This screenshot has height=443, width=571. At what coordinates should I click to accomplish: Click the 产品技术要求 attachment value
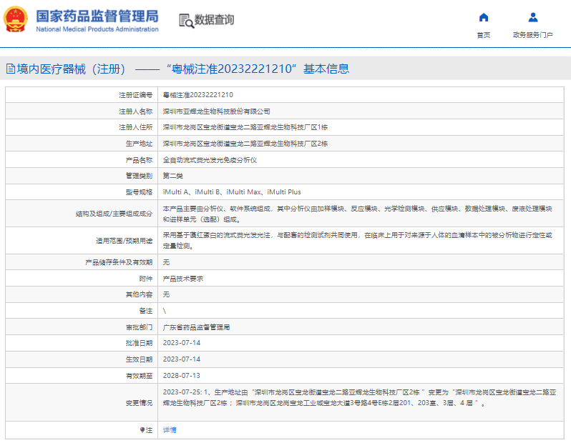[x=182, y=279]
